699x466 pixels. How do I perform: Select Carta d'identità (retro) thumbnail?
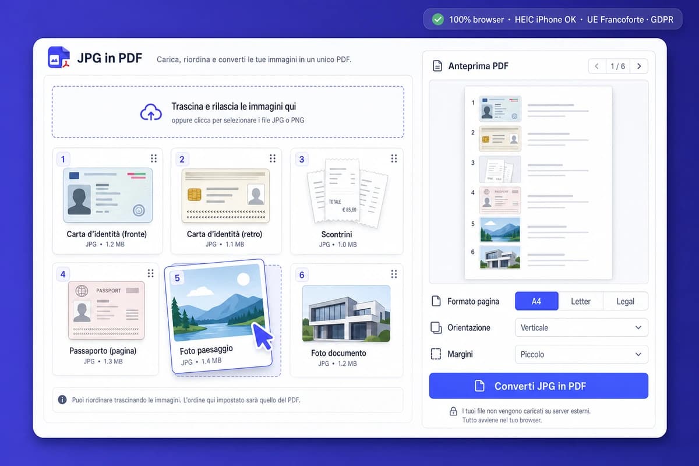226,196
